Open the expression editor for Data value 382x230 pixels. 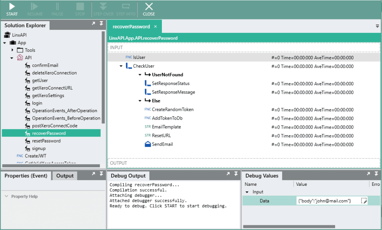[364, 201]
